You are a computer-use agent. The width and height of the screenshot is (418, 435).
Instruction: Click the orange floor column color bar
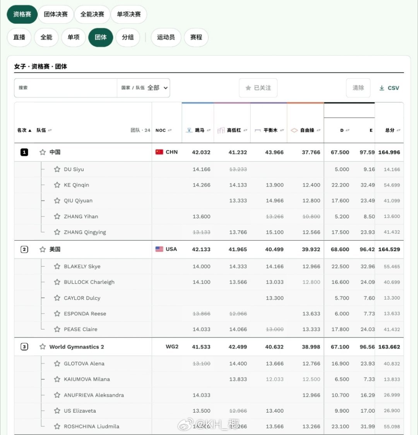click(305, 103)
